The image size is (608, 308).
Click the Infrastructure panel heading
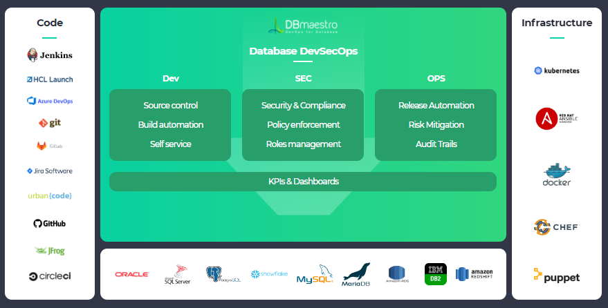(557, 23)
